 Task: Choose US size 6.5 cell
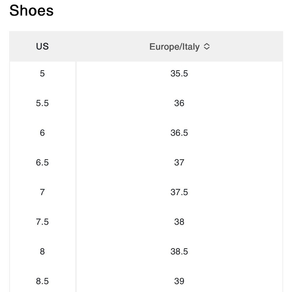[42, 162]
